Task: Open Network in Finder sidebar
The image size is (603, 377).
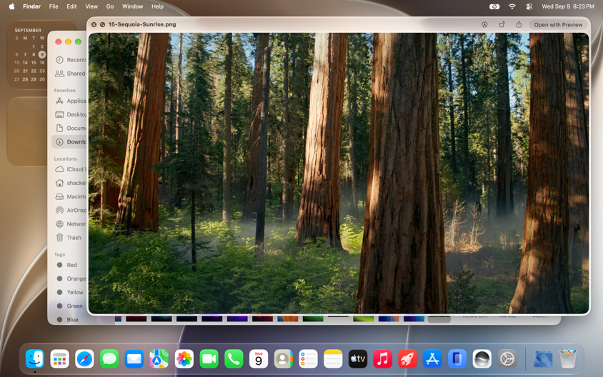Action: pos(71,223)
